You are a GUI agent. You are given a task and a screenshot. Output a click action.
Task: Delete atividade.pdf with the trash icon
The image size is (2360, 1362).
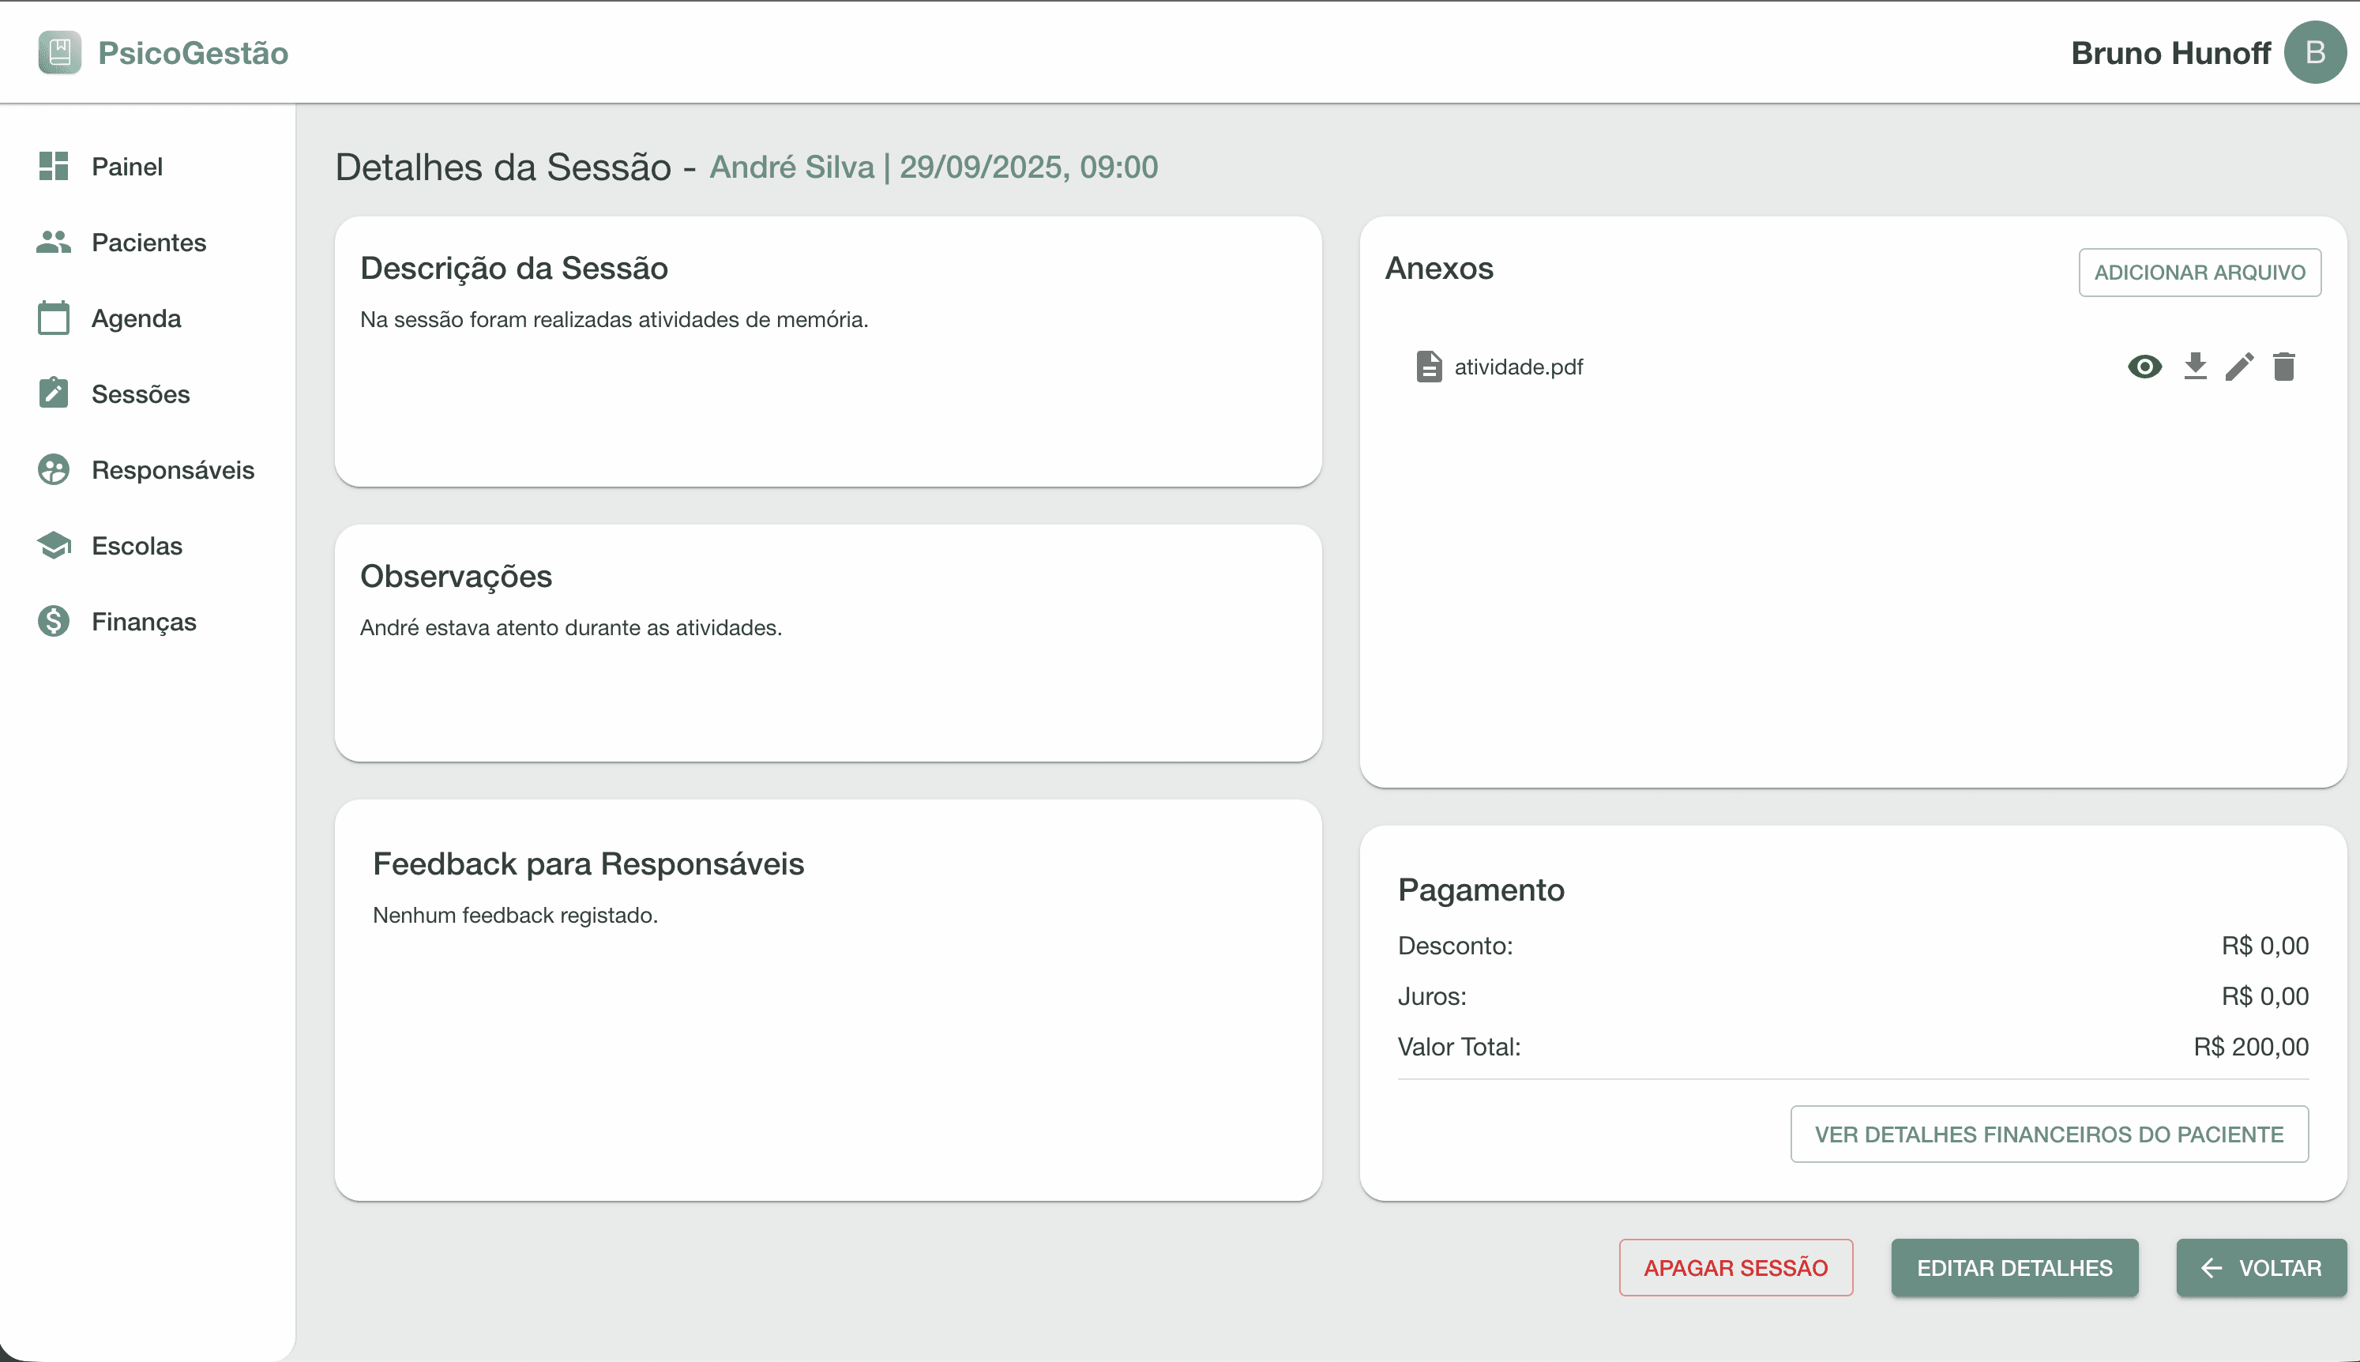pos(2284,366)
